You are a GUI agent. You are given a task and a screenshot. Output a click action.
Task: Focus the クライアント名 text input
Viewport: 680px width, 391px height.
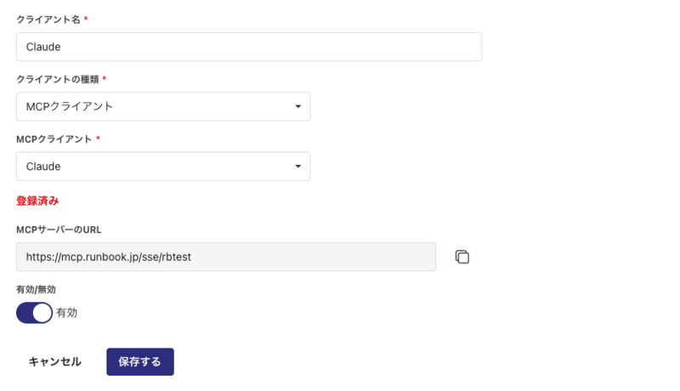click(x=248, y=47)
